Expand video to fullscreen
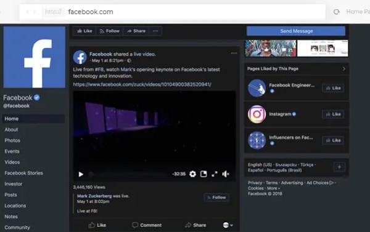The width and height of the screenshot is (370, 232). coord(215,174)
